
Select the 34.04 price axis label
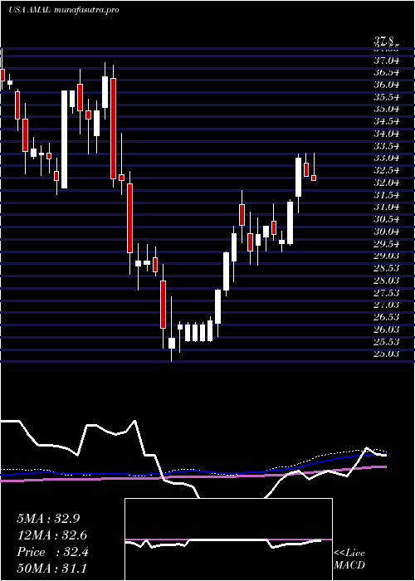click(x=387, y=134)
